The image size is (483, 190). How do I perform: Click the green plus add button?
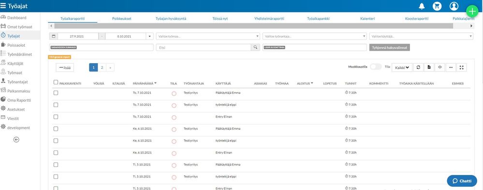[472, 11]
